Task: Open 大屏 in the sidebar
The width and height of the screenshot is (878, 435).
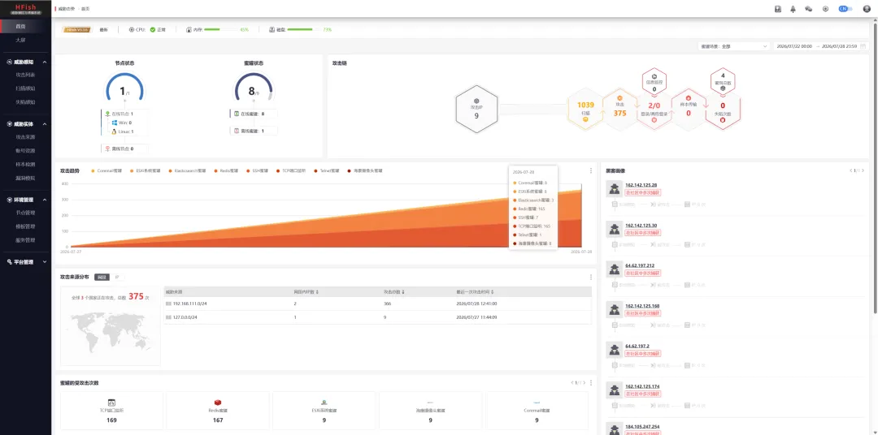Action: 20,41
